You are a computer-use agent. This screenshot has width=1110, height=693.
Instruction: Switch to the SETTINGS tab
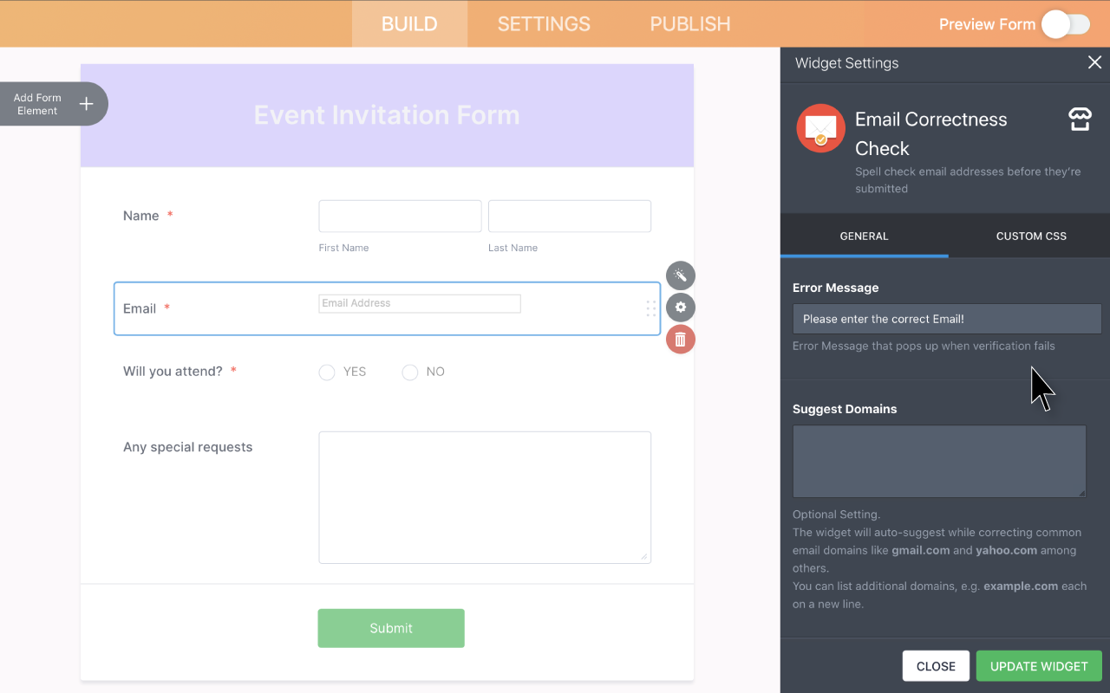tap(544, 24)
